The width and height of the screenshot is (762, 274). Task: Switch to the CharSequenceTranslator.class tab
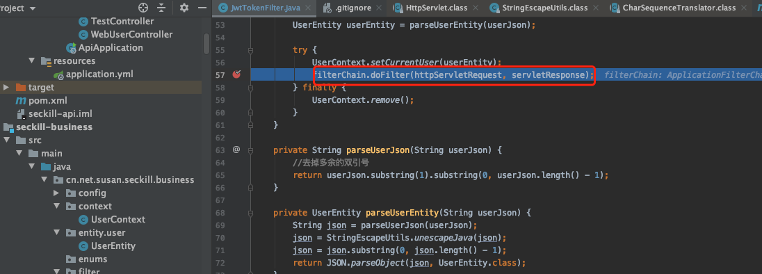[679, 8]
